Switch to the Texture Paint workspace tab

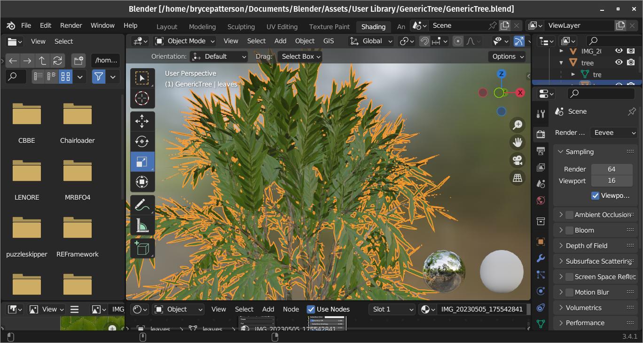click(x=329, y=27)
